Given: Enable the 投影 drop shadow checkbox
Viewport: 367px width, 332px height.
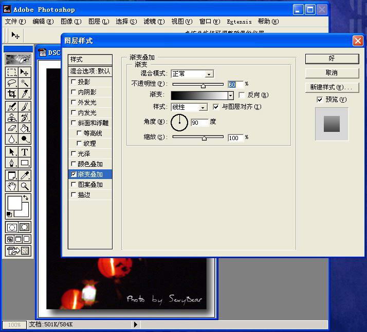Looking at the screenshot, I should (x=74, y=82).
